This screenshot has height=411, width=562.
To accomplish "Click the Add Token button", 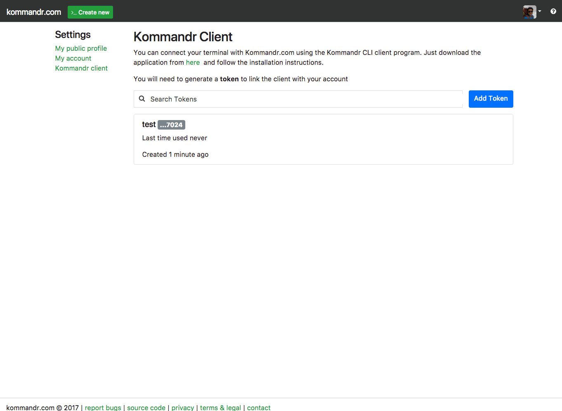I will 491,99.
